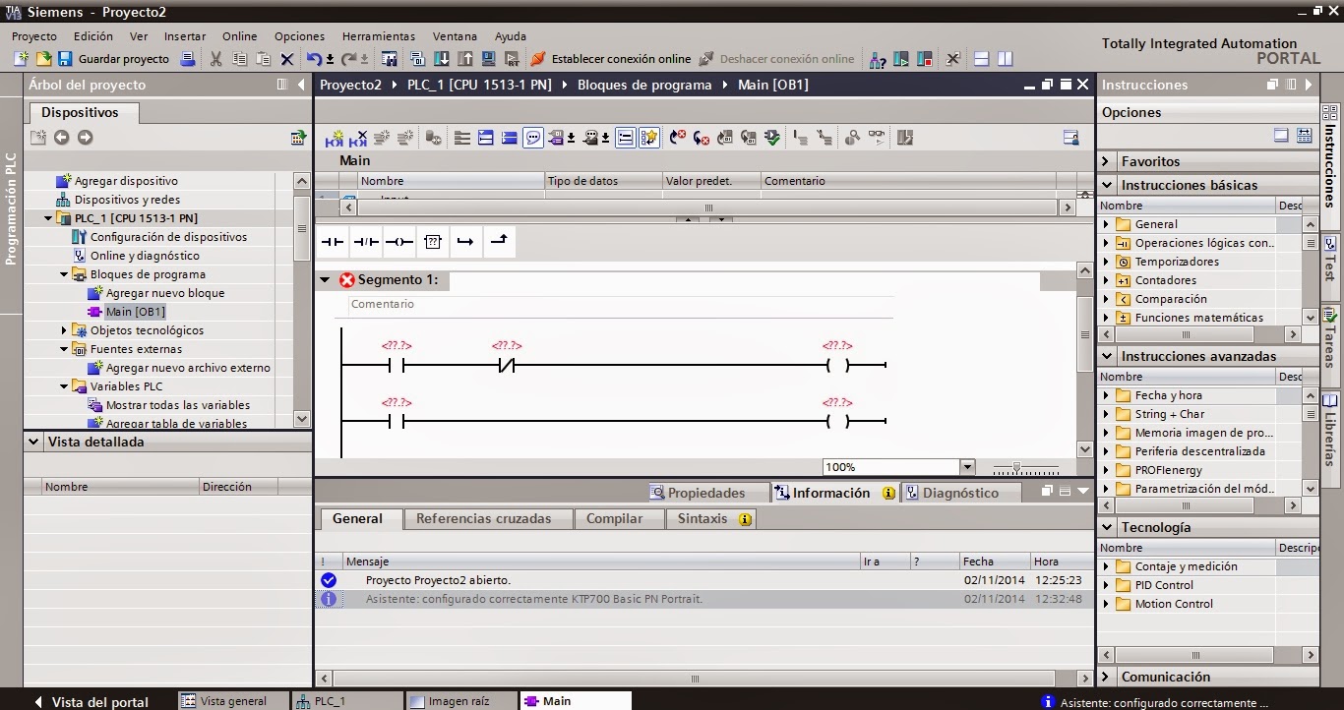Switch to the Referencias cruzadas tab
This screenshot has height=710, width=1344.
pyautogui.click(x=487, y=518)
